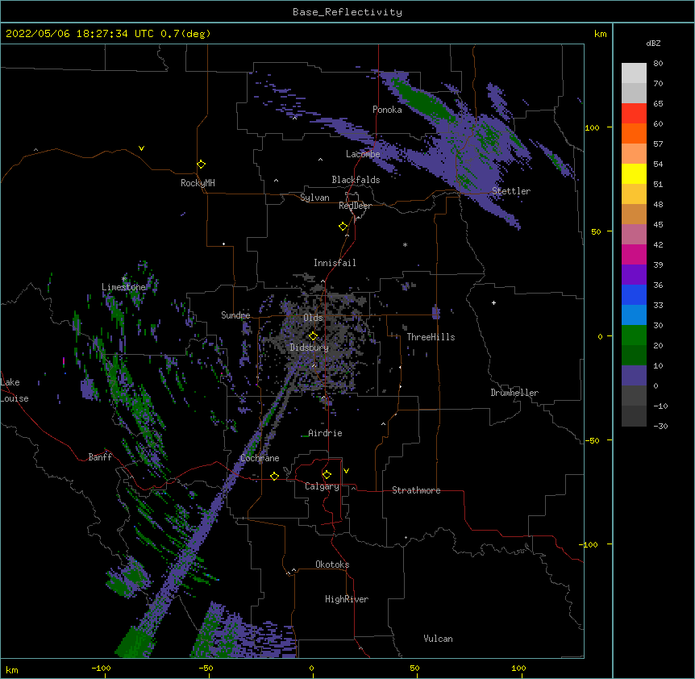Click the blue 36 dBZ legend swatch
The width and height of the screenshot is (695, 679).
click(x=634, y=294)
